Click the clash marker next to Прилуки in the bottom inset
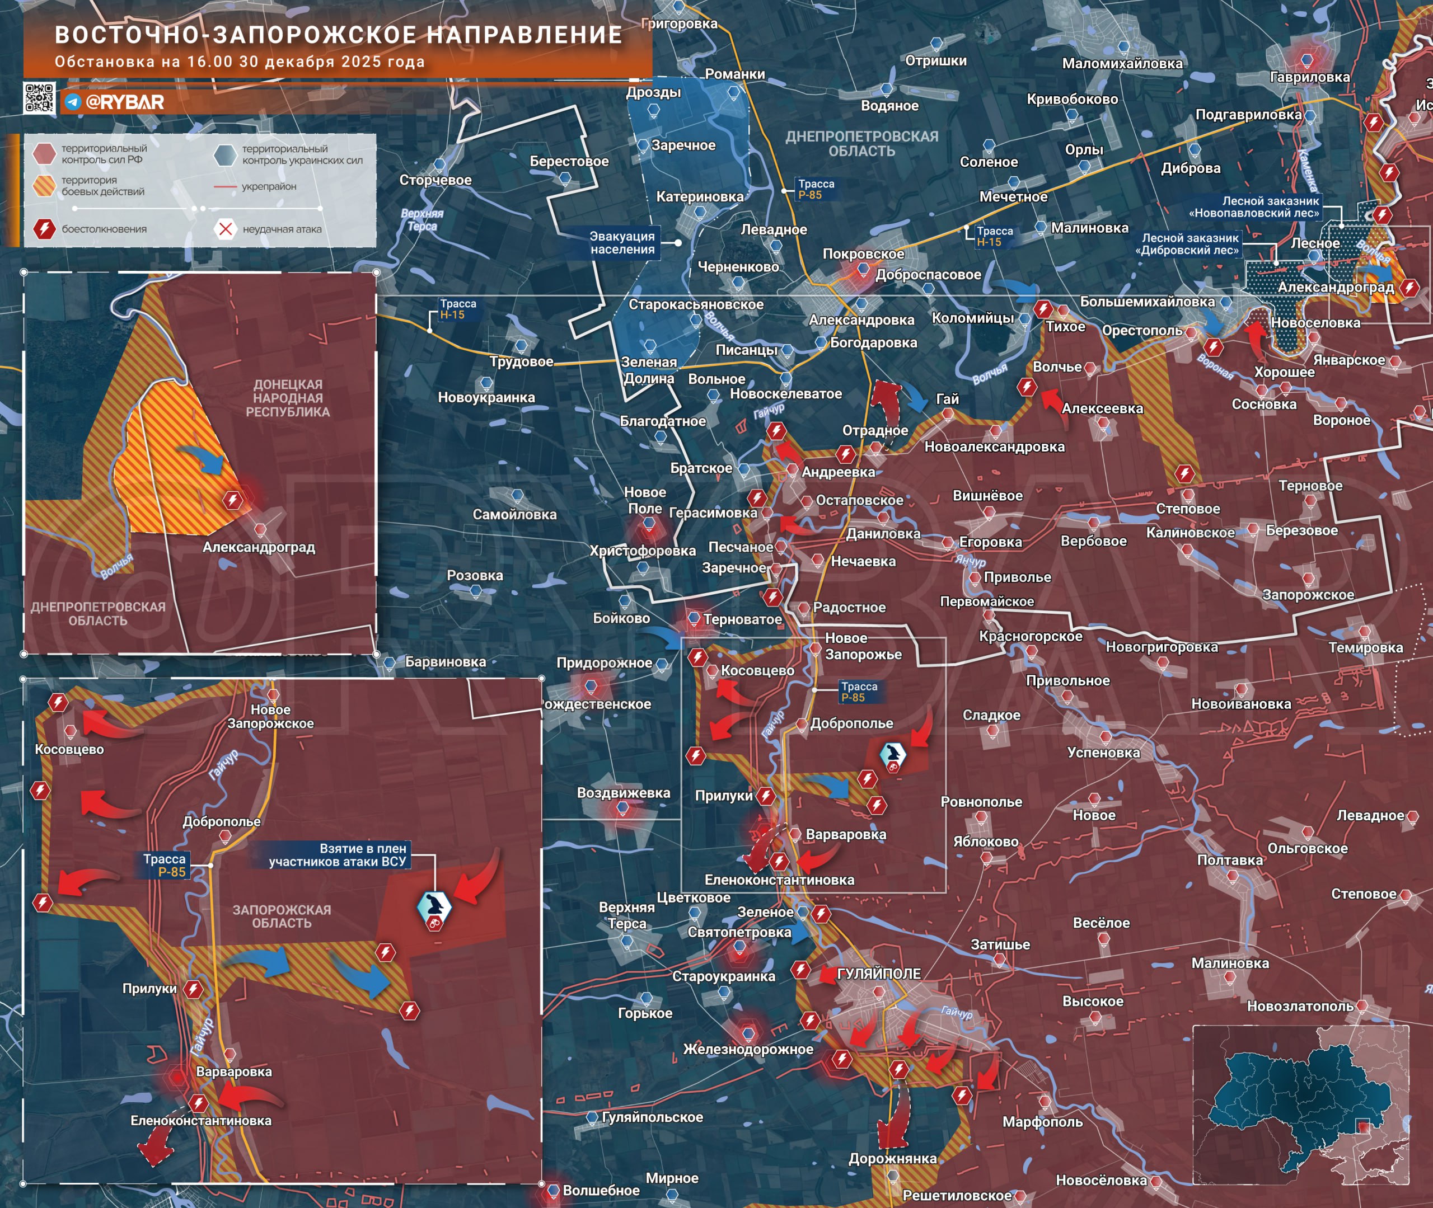The width and height of the screenshot is (1433, 1208). tap(194, 989)
